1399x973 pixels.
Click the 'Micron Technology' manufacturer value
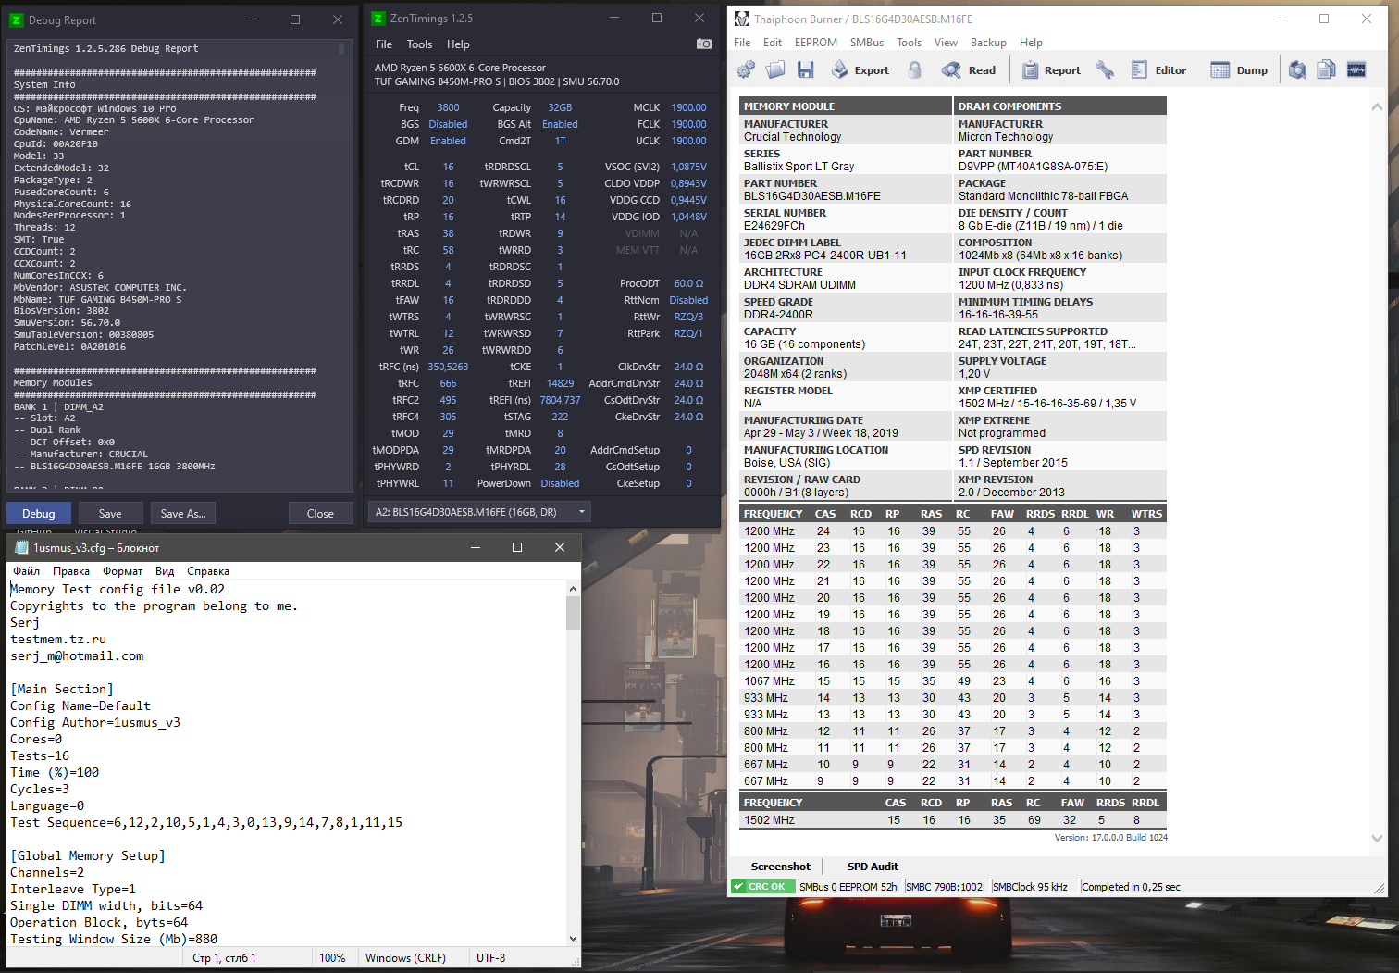[1006, 137]
